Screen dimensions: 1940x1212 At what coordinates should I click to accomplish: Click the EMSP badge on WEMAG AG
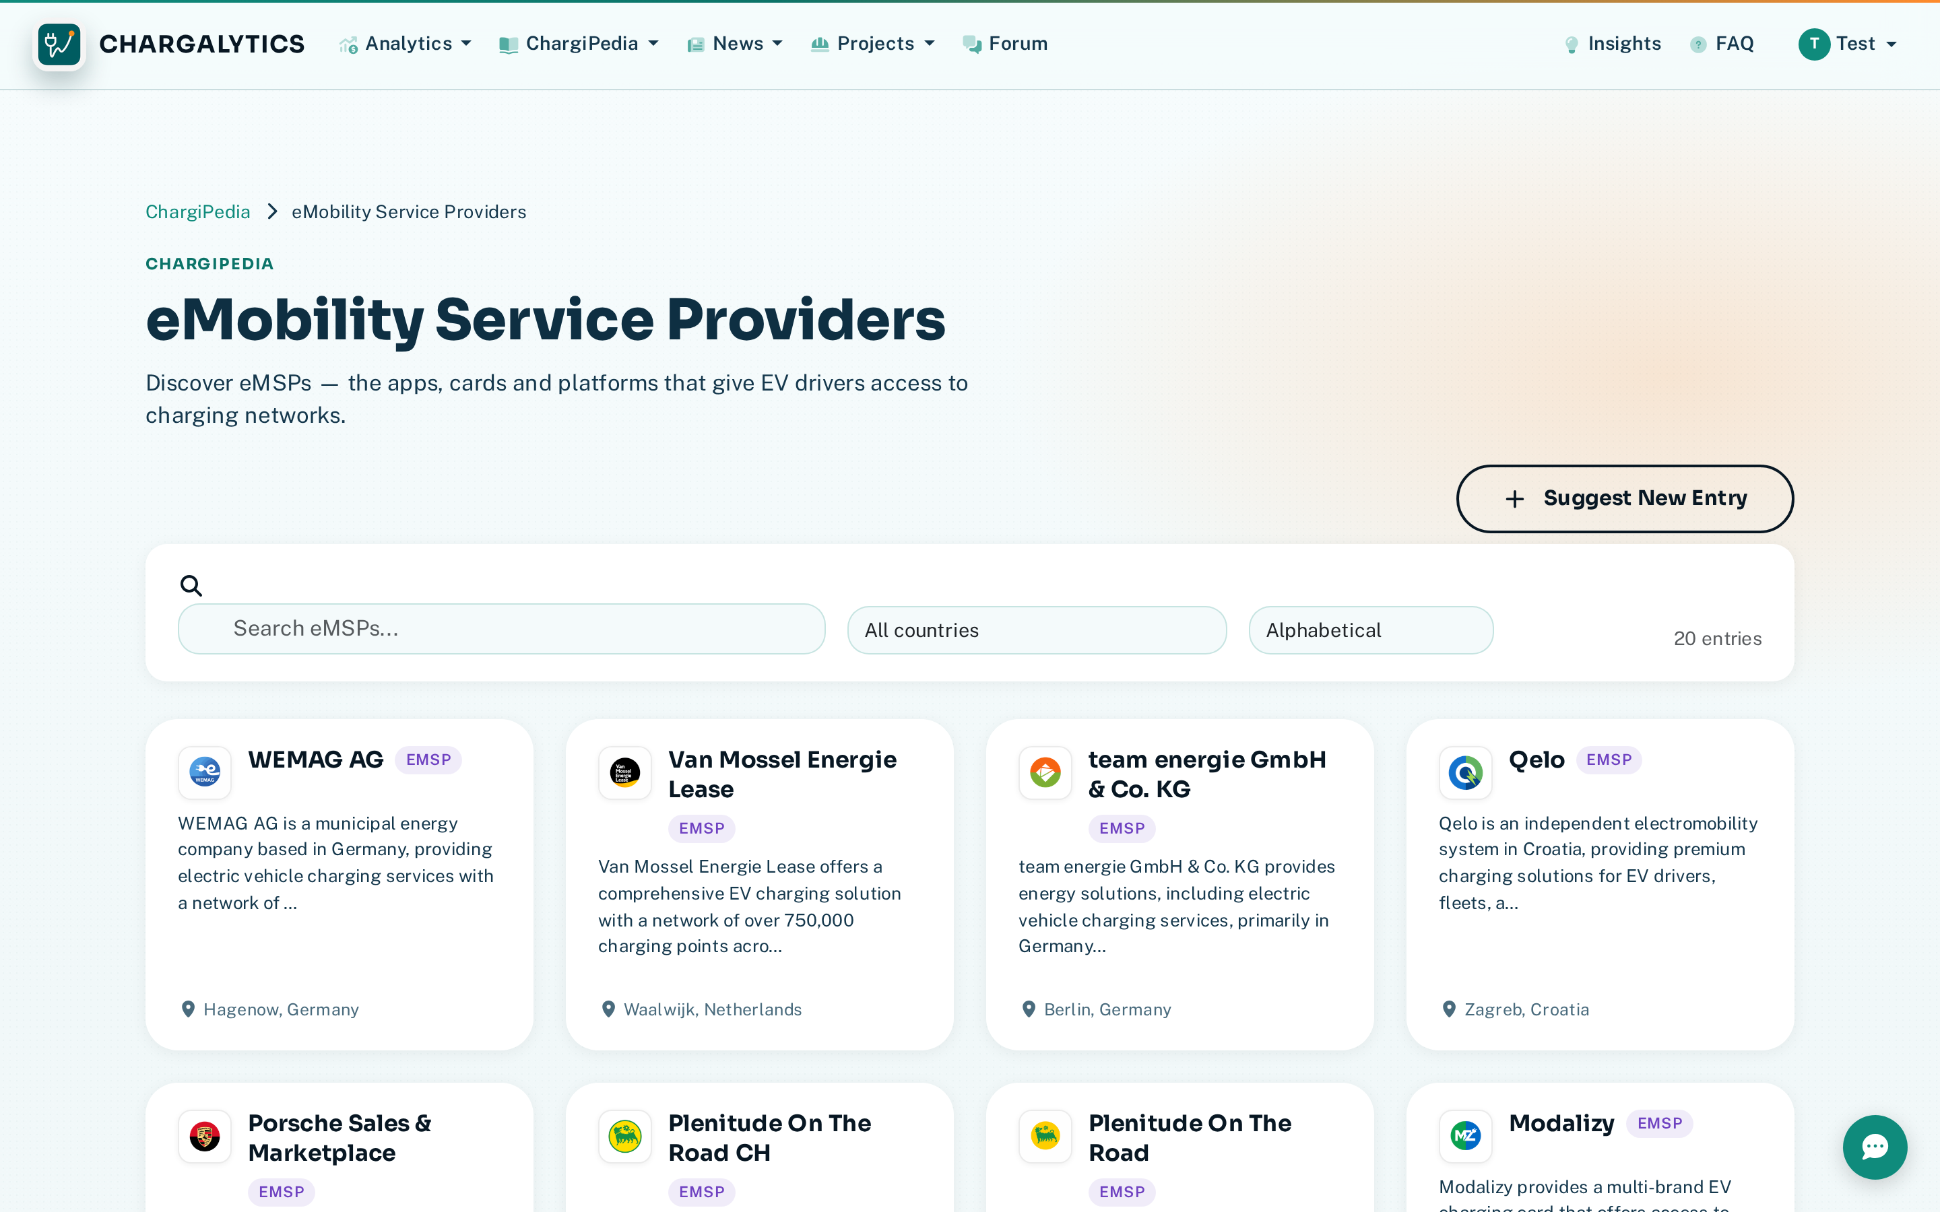[x=428, y=760]
